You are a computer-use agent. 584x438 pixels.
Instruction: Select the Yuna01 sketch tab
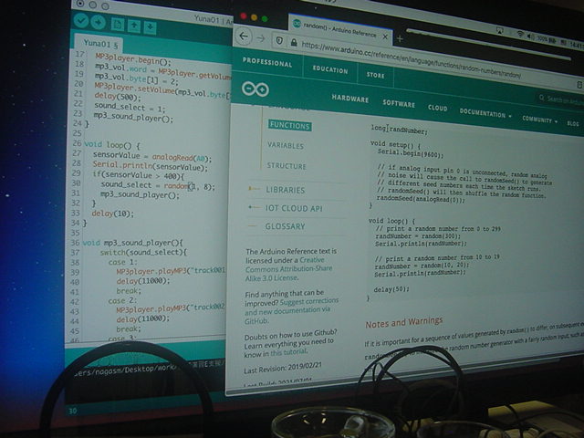98,44
